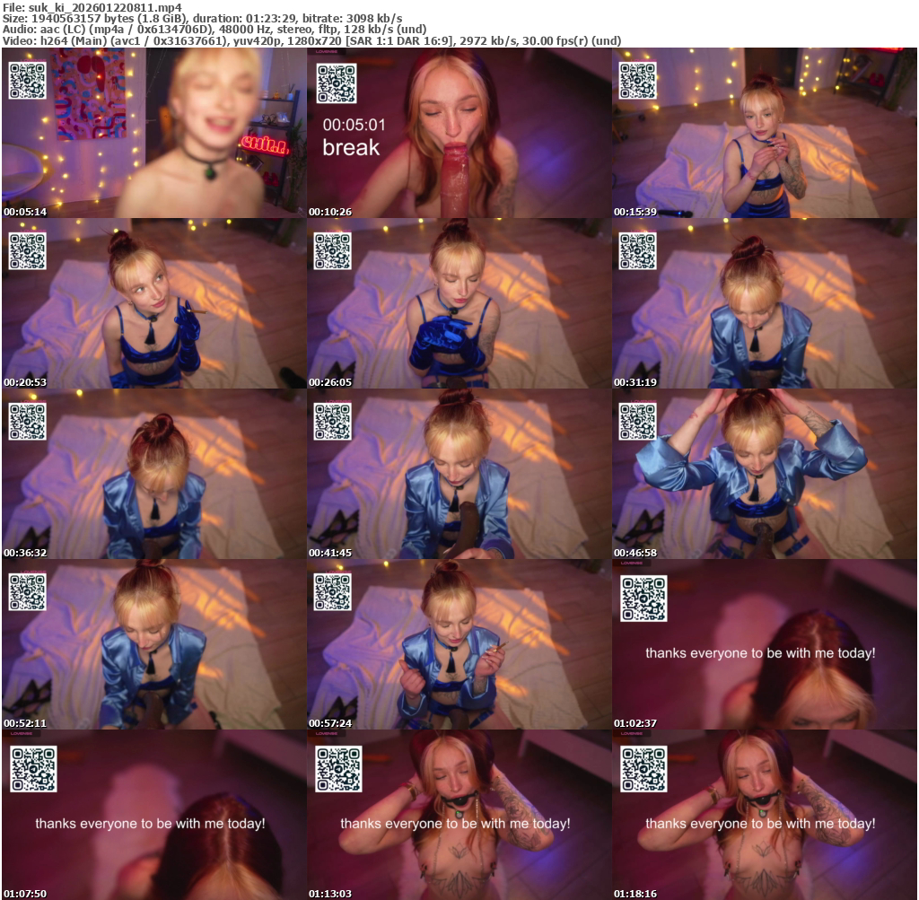Click the 'Audio: aac (LC)' header line
919x900 pixels.
coord(214,30)
